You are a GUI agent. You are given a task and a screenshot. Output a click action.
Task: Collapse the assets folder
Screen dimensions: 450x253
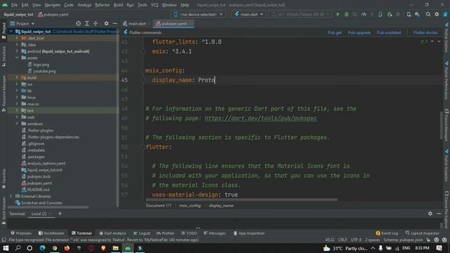[x=17, y=58]
